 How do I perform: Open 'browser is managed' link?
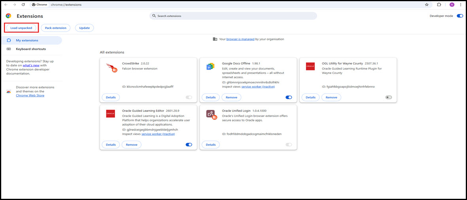pyautogui.click(x=240, y=39)
